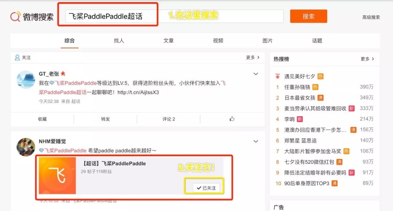Open the 飞桨PaddlePaddle topic link in NHM爱睡觉's post
The image size is (393, 211).
[65, 150]
